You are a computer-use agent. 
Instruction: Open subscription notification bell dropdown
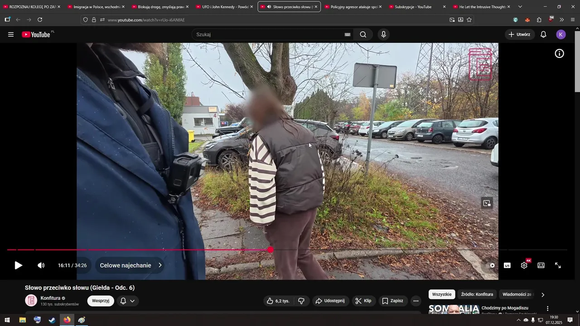[127, 301]
